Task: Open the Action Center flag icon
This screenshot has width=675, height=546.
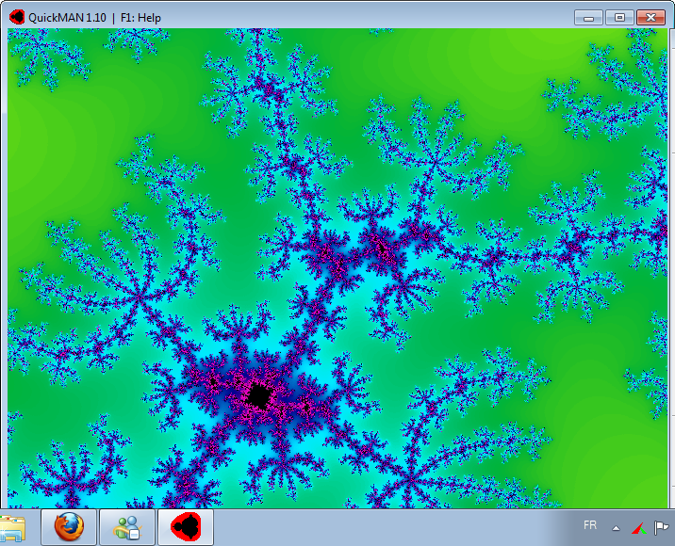Action: tap(662, 528)
